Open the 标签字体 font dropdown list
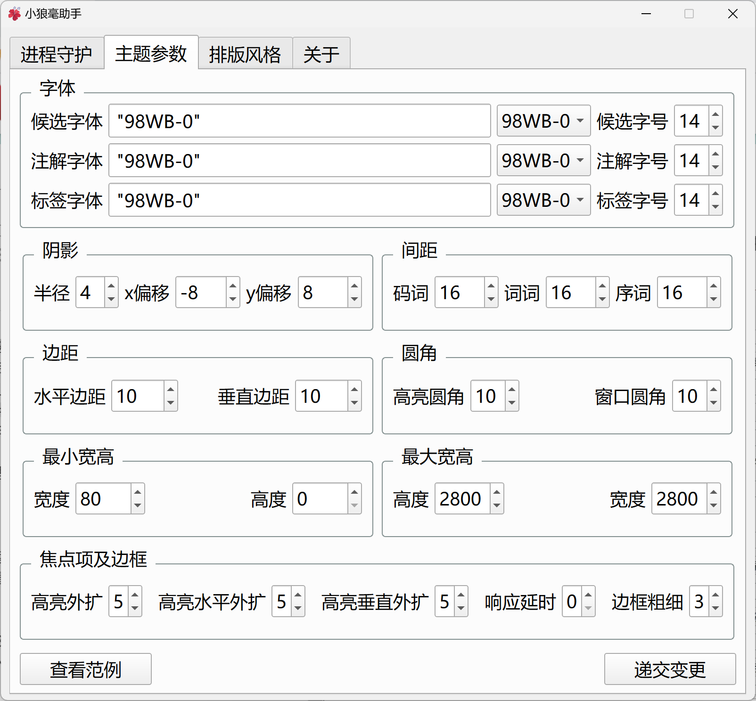The height and width of the screenshot is (701, 756). pos(543,200)
